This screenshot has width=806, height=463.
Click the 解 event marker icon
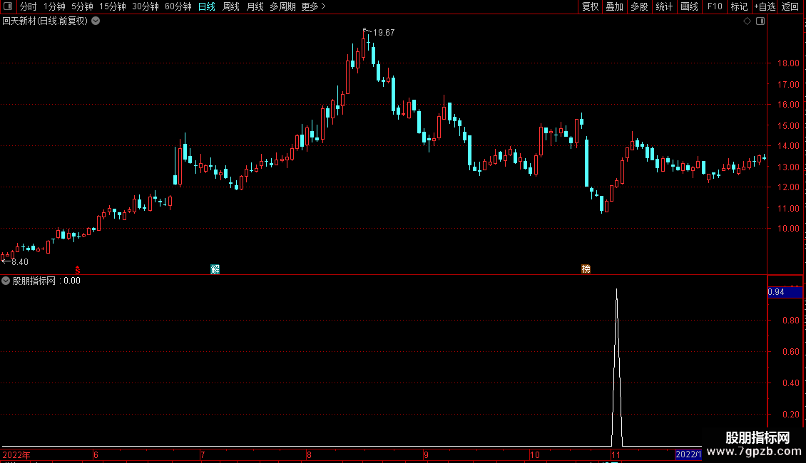point(215,269)
